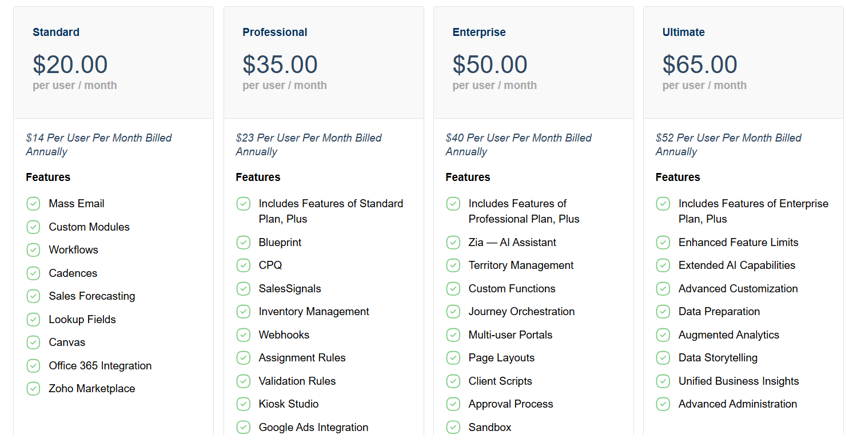
Task: Choose the Enterprise plan heading
Action: [x=479, y=33]
